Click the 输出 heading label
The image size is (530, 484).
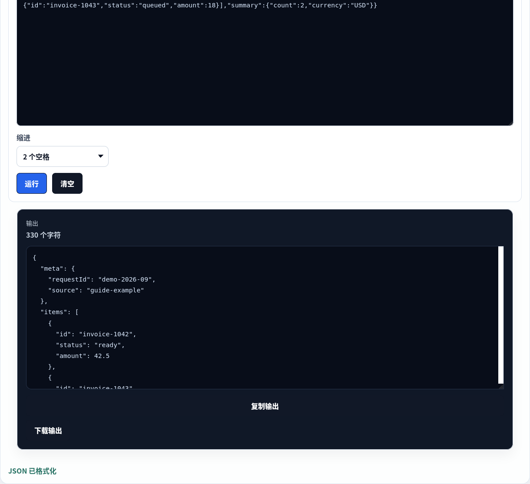pos(32,223)
